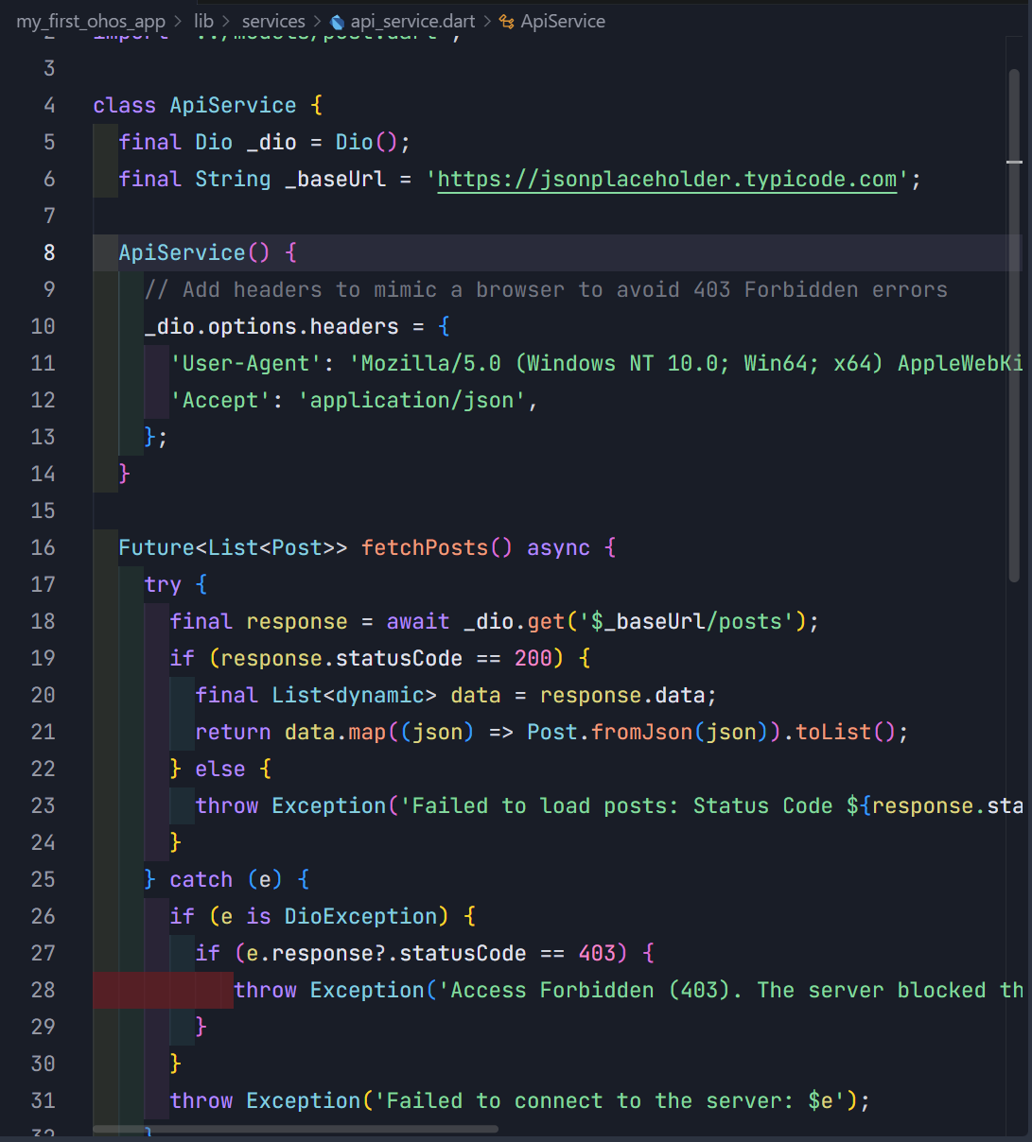Open the services breadcrumb folder
This screenshot has width=1032, height=1142.
[x=273, y=21]
